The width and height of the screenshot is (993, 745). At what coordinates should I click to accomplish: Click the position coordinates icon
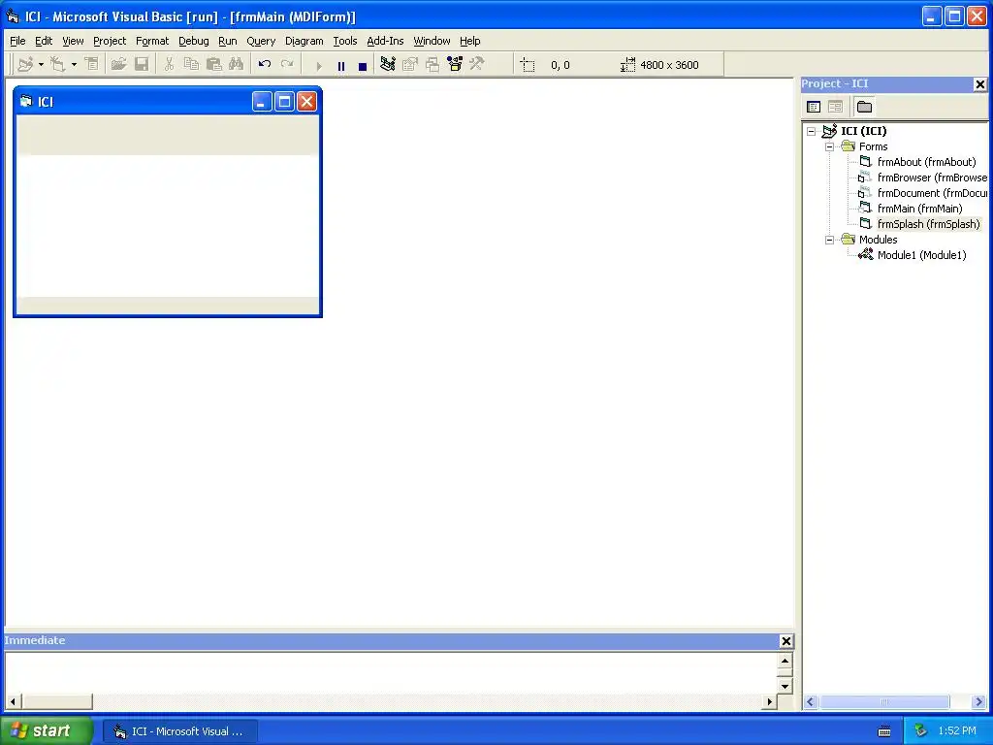point(528,65)
